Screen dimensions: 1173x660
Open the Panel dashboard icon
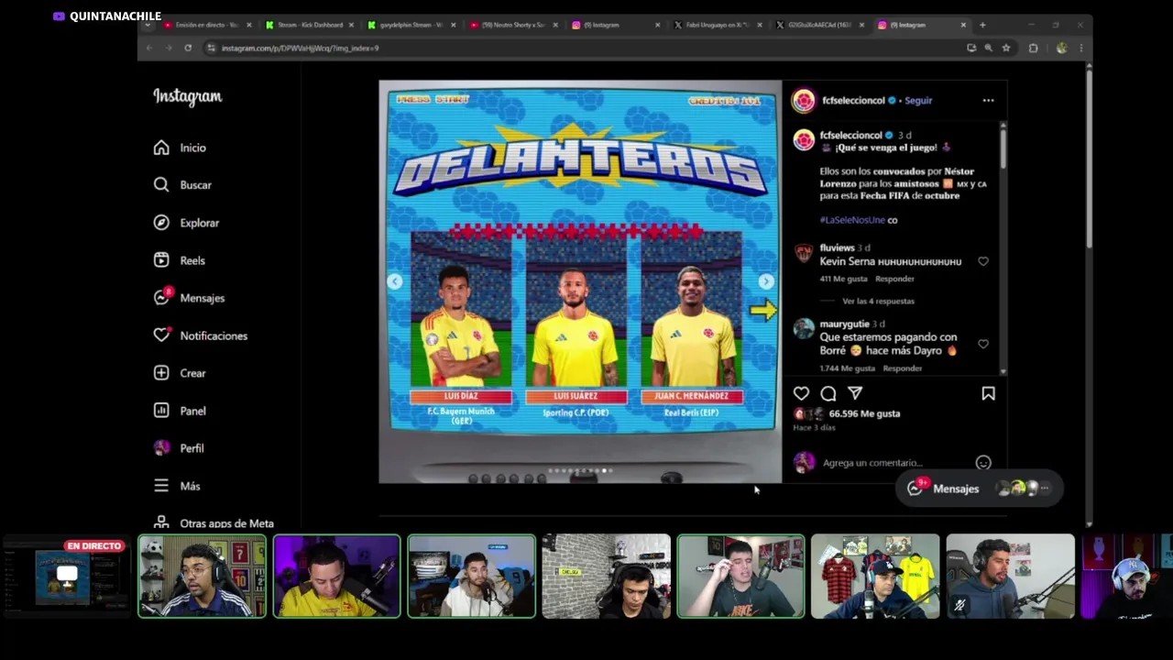pos(161,411)
